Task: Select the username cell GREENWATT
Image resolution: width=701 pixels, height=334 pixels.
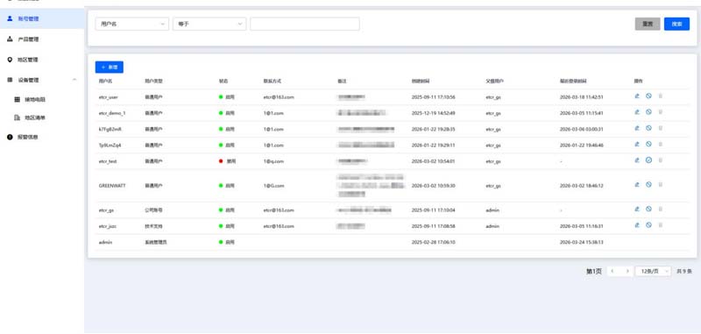Action: click(x=112, y=186)
